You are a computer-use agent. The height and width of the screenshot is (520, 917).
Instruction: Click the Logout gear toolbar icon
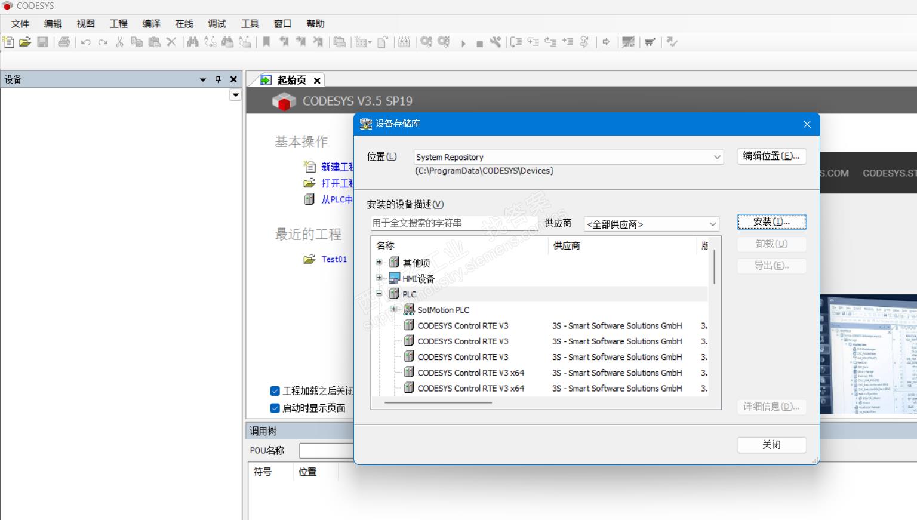pos(444,42)
